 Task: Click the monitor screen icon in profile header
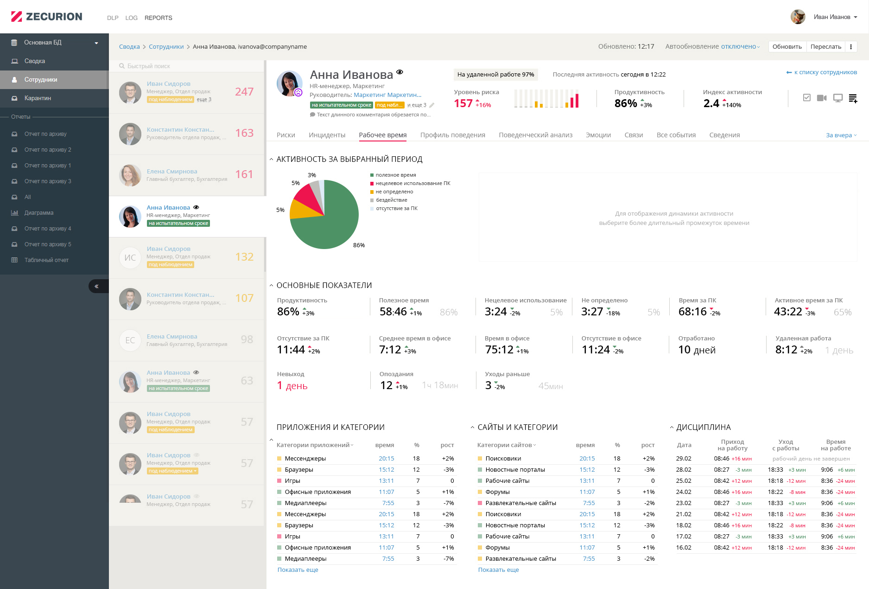[x=837, y=98]
